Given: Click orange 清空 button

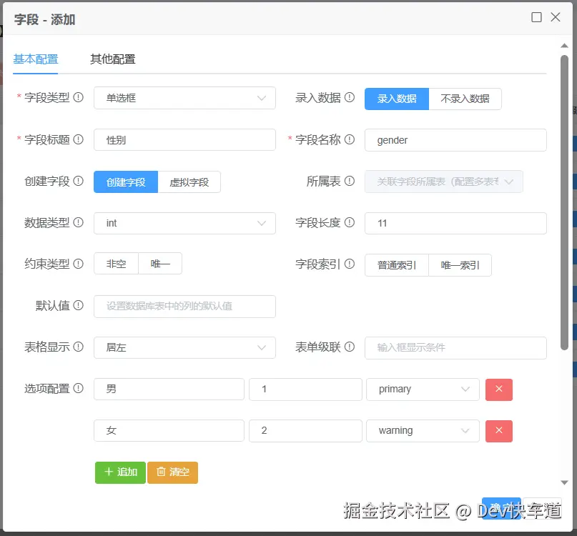Looking at the screenshot, I should pyautogui.click(x=172, y=472).
